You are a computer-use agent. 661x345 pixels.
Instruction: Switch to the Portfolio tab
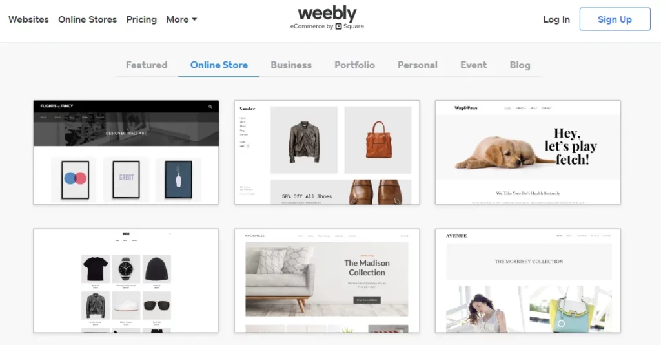(x=354, y=65)
